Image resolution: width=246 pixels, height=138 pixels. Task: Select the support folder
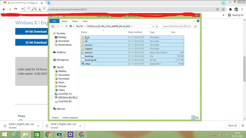pos(132,49)
